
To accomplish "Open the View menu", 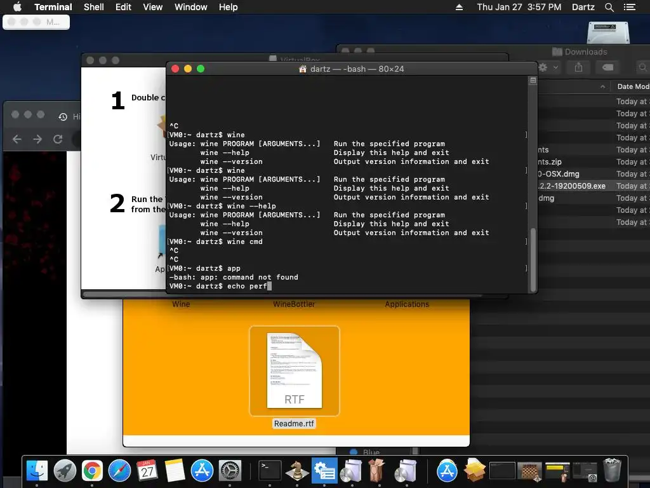I will point(152,7).
